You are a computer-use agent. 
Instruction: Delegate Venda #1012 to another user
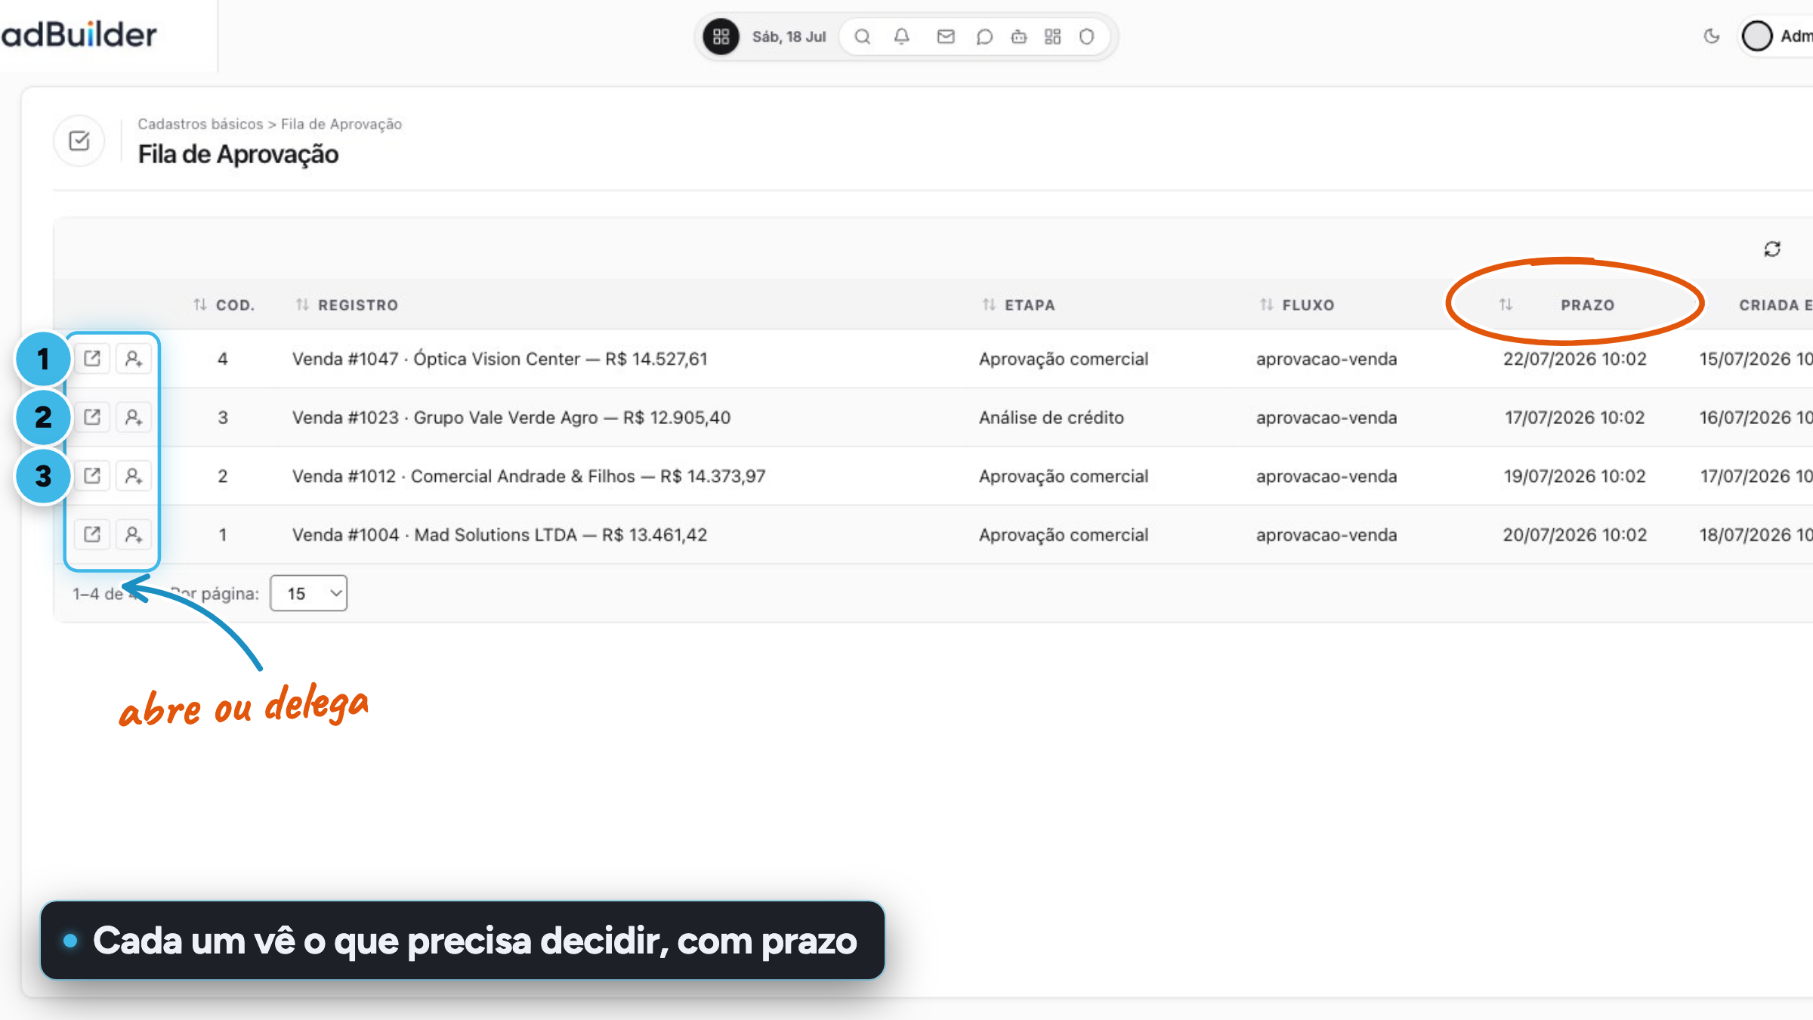(x=134, y=476)
